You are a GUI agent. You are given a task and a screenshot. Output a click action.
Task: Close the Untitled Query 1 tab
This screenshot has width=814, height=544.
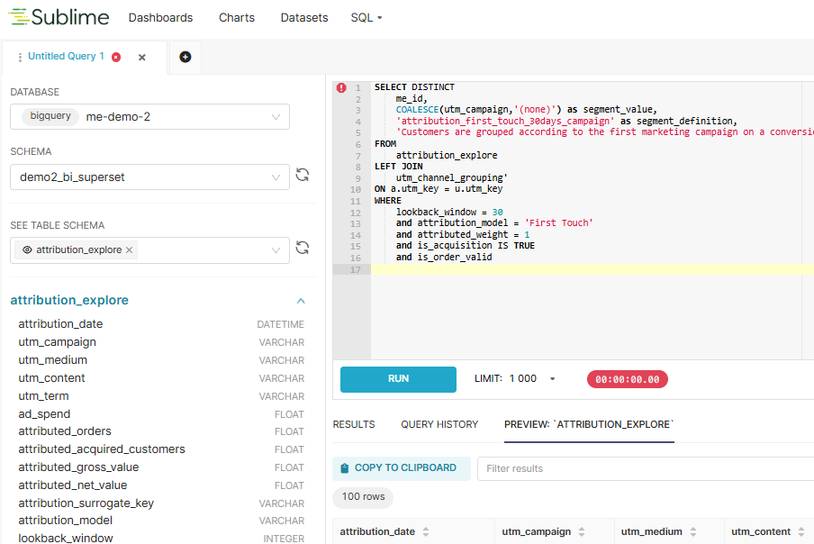142,57
